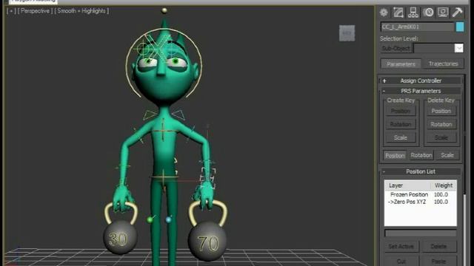Select the Rotation toggle below keys

click(x=421, y=155)
